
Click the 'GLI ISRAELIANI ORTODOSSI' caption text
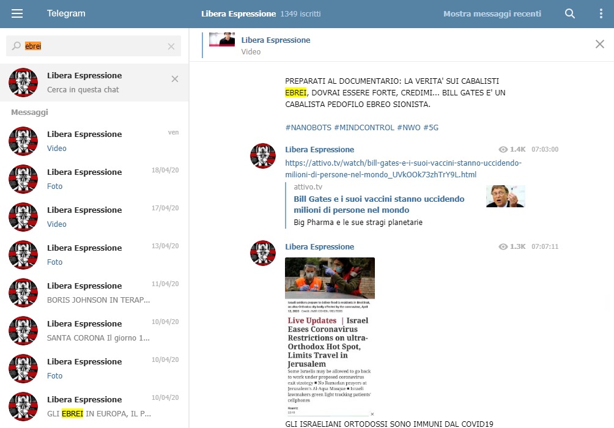pos(389,424)
